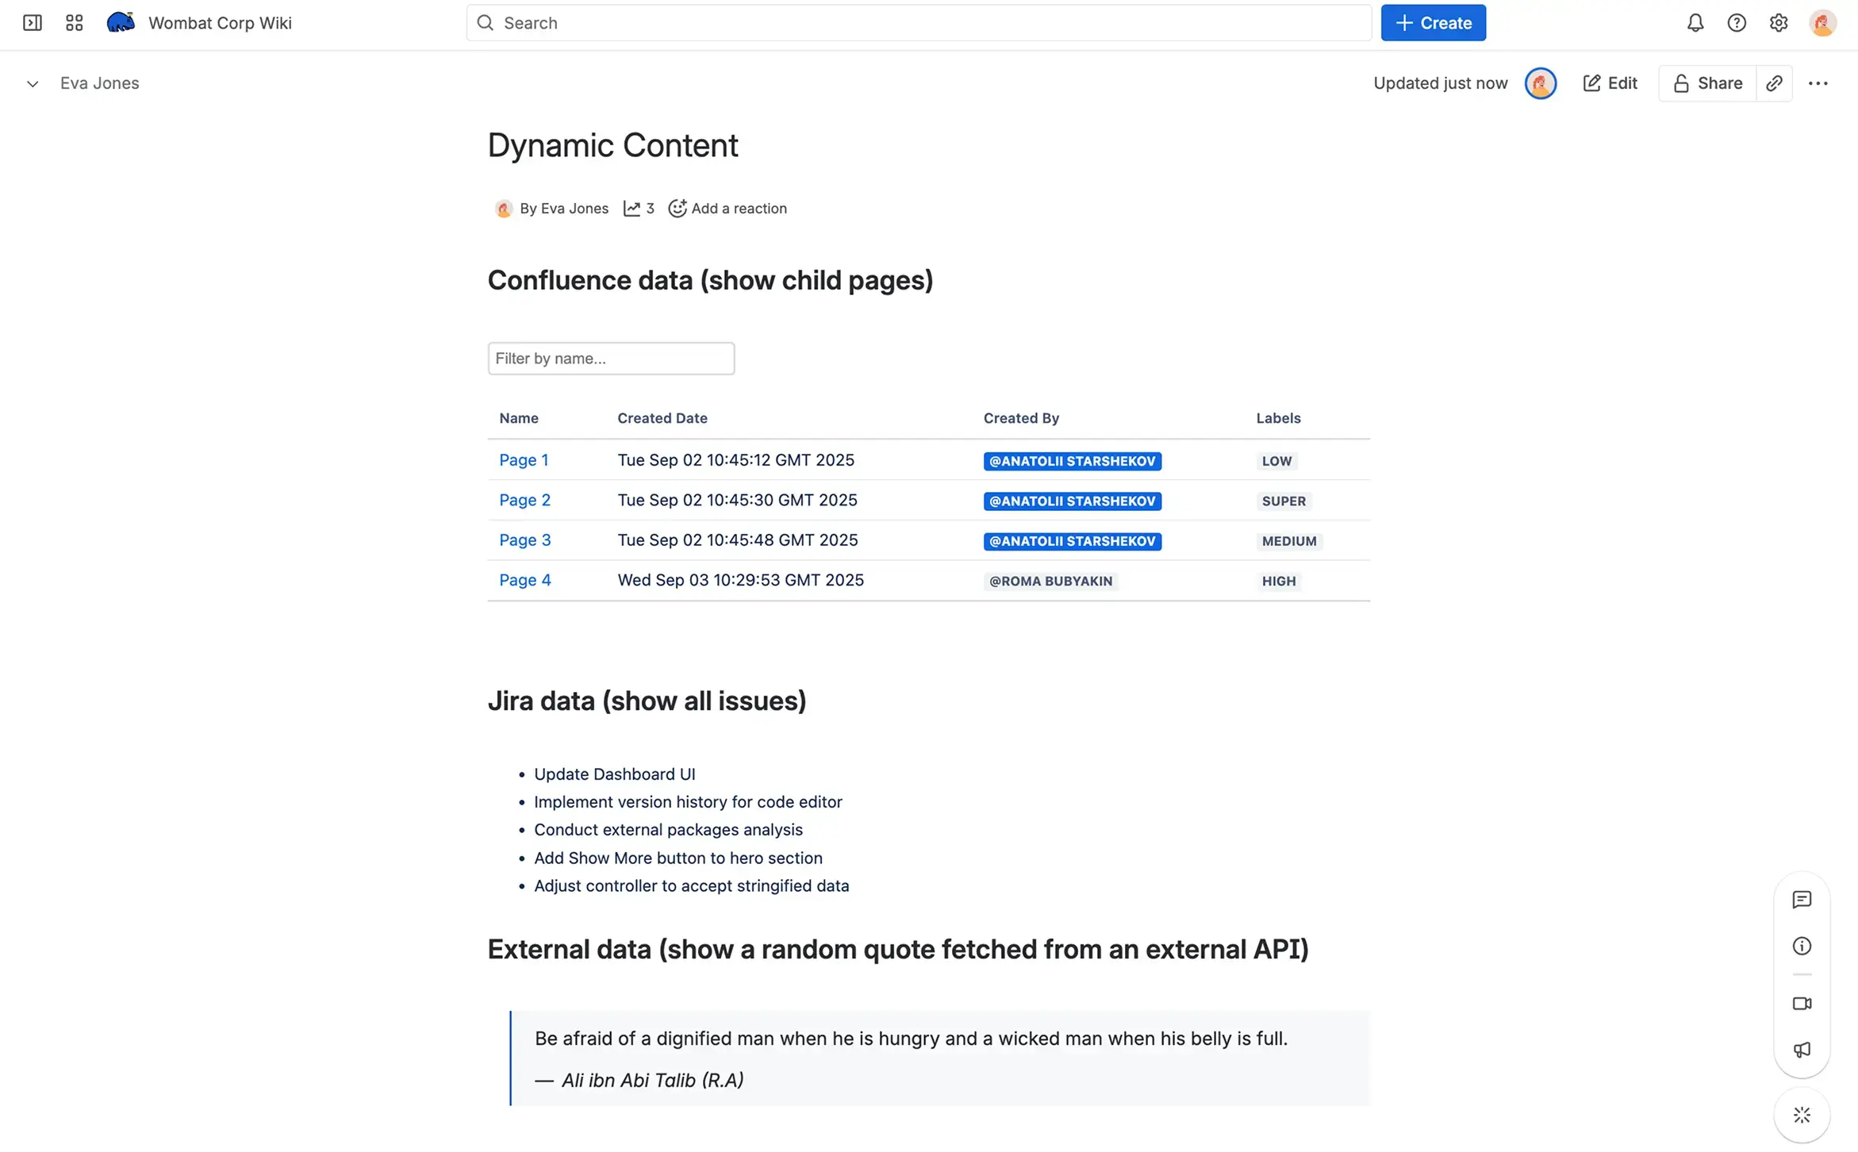This screenshot has width=1858, height=1152.
Task: Focus the wiki Search field
Action: pos(919,23)
